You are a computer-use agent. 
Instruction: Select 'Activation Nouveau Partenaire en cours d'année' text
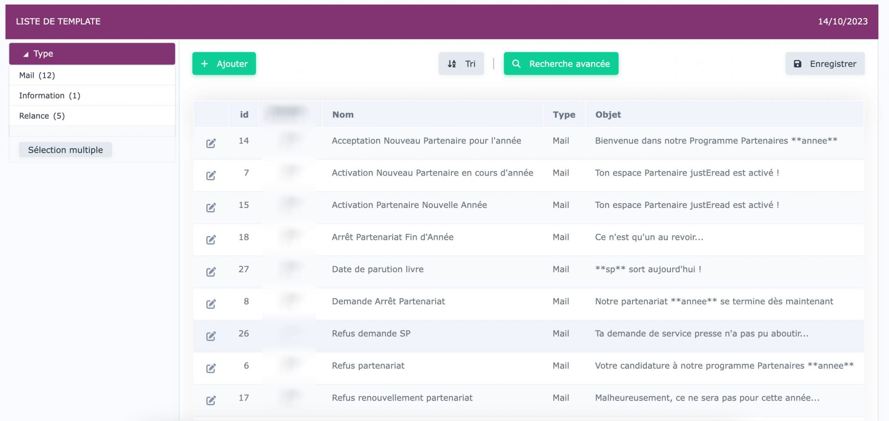click(432, 173)
